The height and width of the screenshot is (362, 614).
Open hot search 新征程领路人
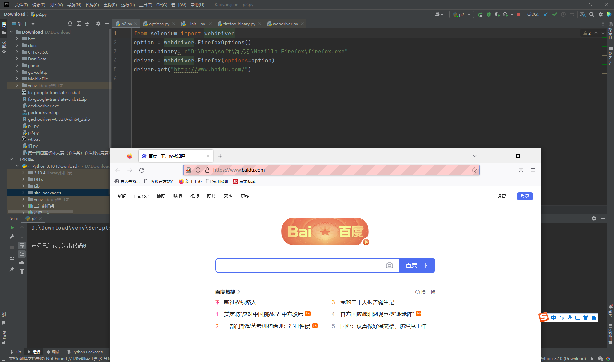point(240,302)
